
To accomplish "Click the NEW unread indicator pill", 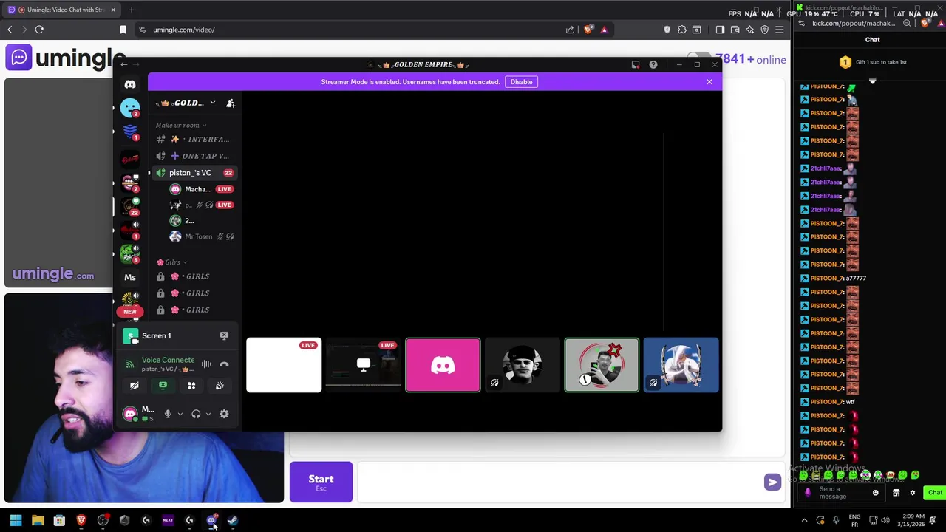I will coord(130,312).
